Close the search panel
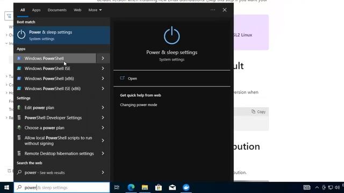The image size is (344, 193). pos(225,10)
